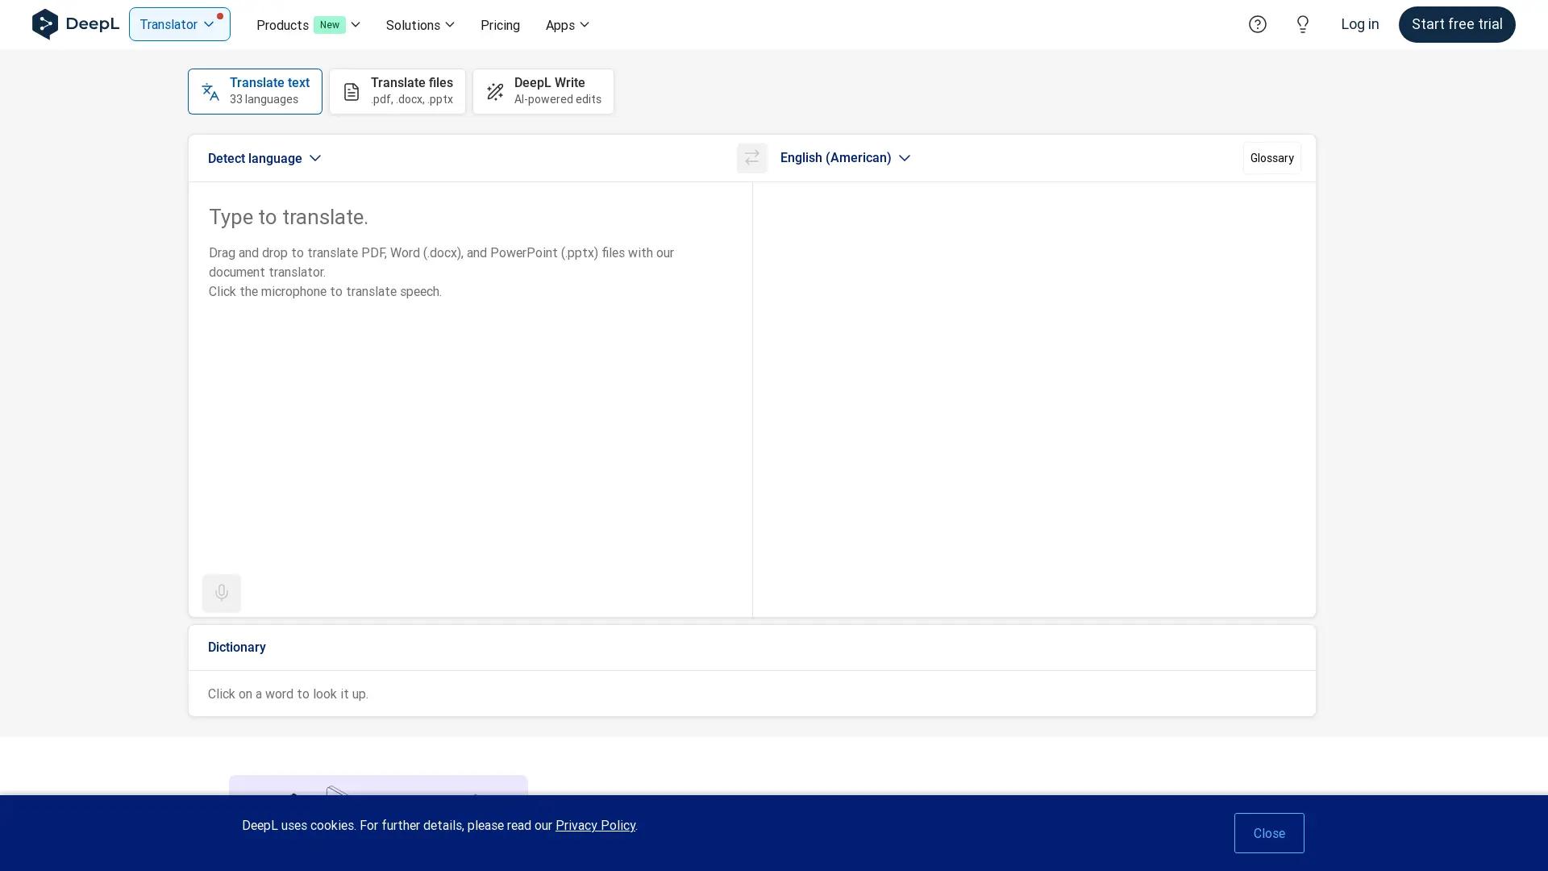Click the swap languages arrows icon

(751, 158)
